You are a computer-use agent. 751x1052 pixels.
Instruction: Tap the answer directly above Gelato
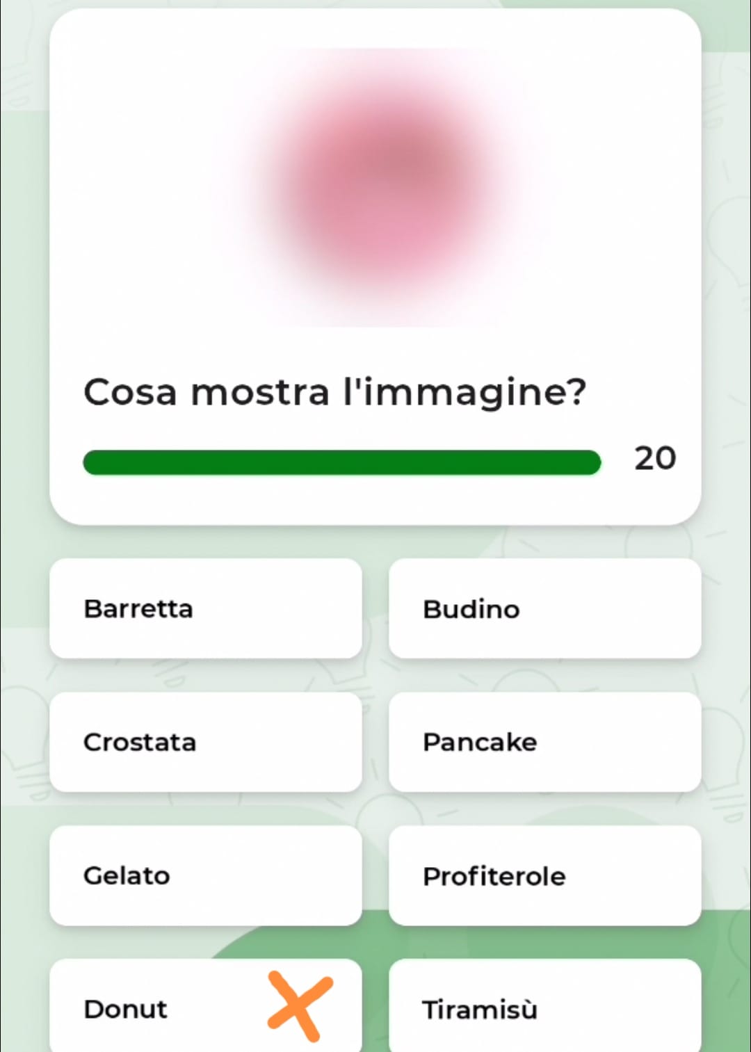click(206, 742)
